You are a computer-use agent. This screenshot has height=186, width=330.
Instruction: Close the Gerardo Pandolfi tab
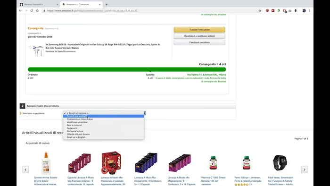(58, 4)
